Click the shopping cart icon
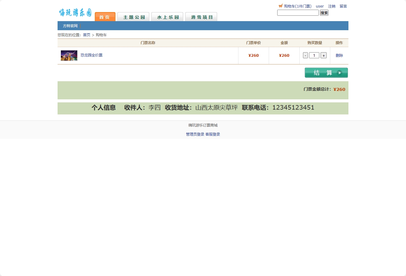This screenshot has height=276, width=406. 281,6
